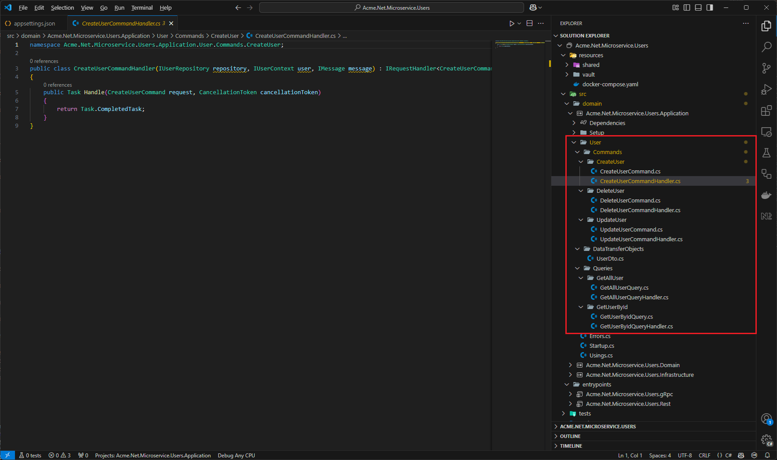Switch to the appsettings.json tab

click(x=34, y=23)
